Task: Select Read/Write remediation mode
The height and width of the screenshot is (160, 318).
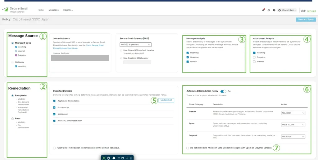Action: [12, 95]
